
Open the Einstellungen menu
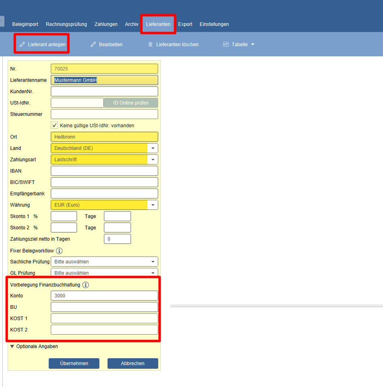click(x=214, y=24)
